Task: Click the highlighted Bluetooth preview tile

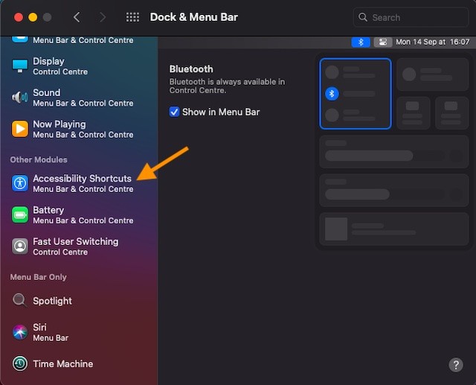Action: pyautogui.click(x=356, y=94)
